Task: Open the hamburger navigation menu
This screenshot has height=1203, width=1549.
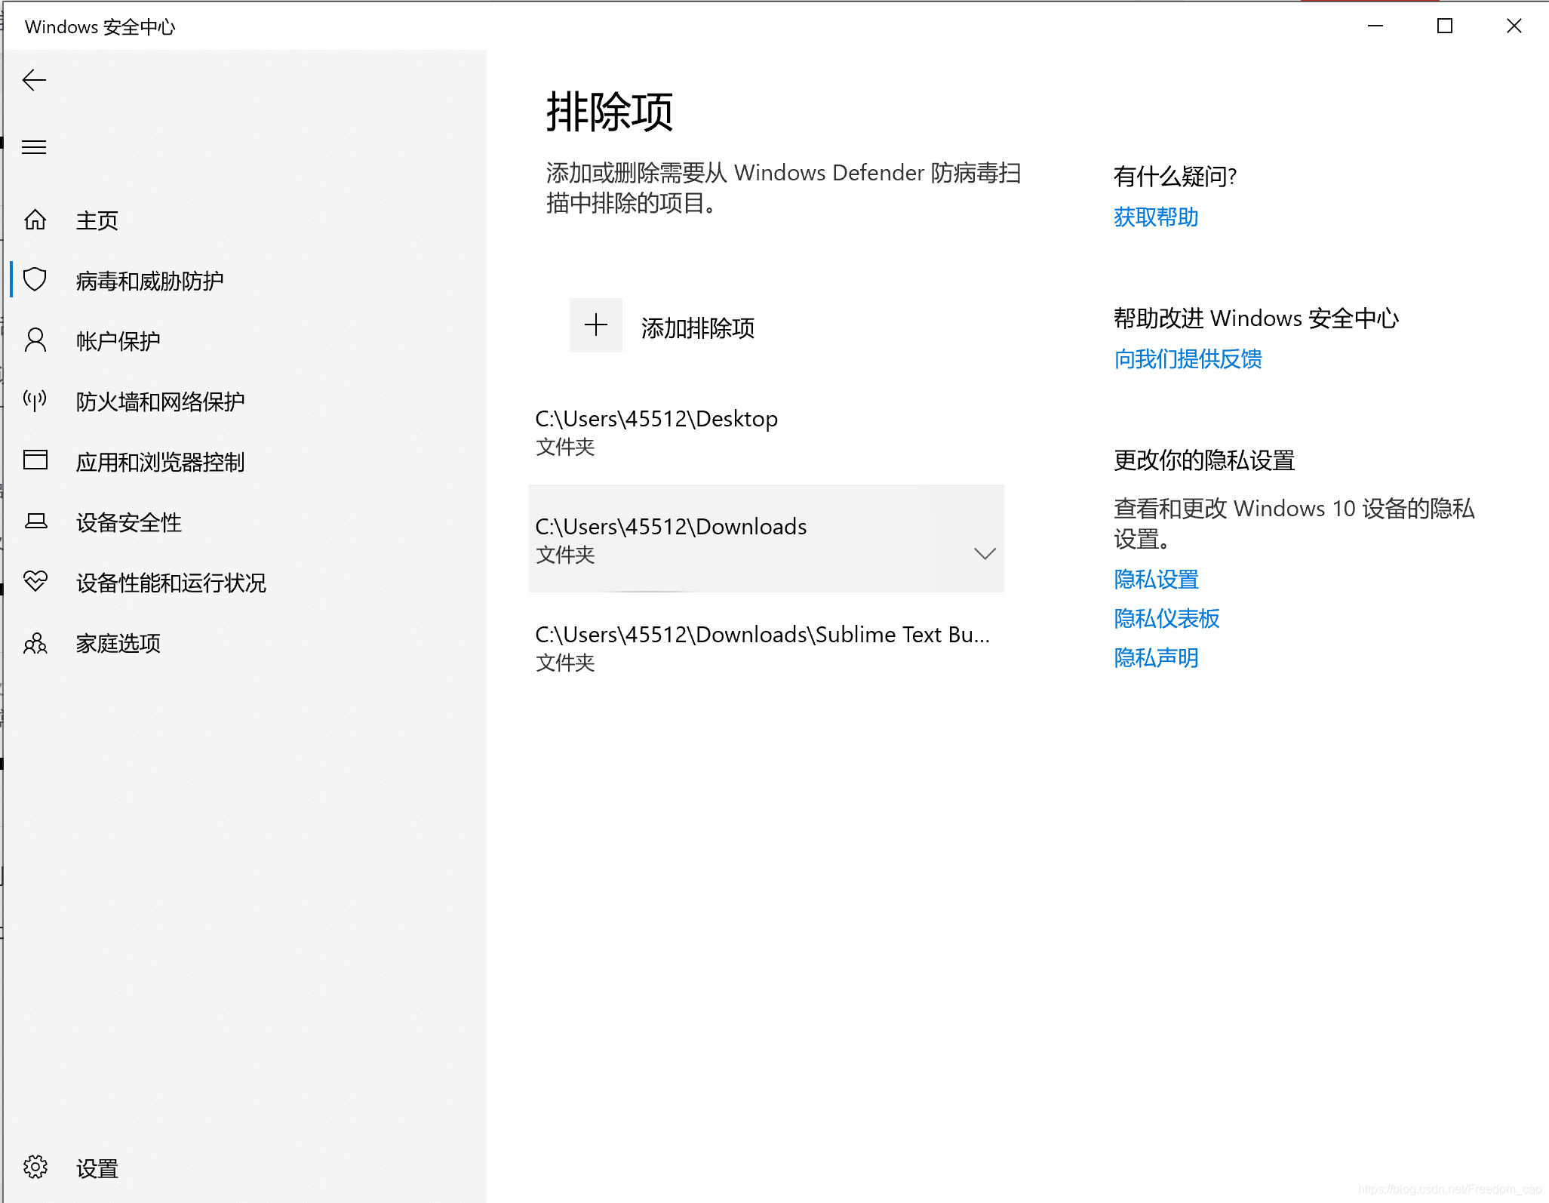Action: click(34, 146)
